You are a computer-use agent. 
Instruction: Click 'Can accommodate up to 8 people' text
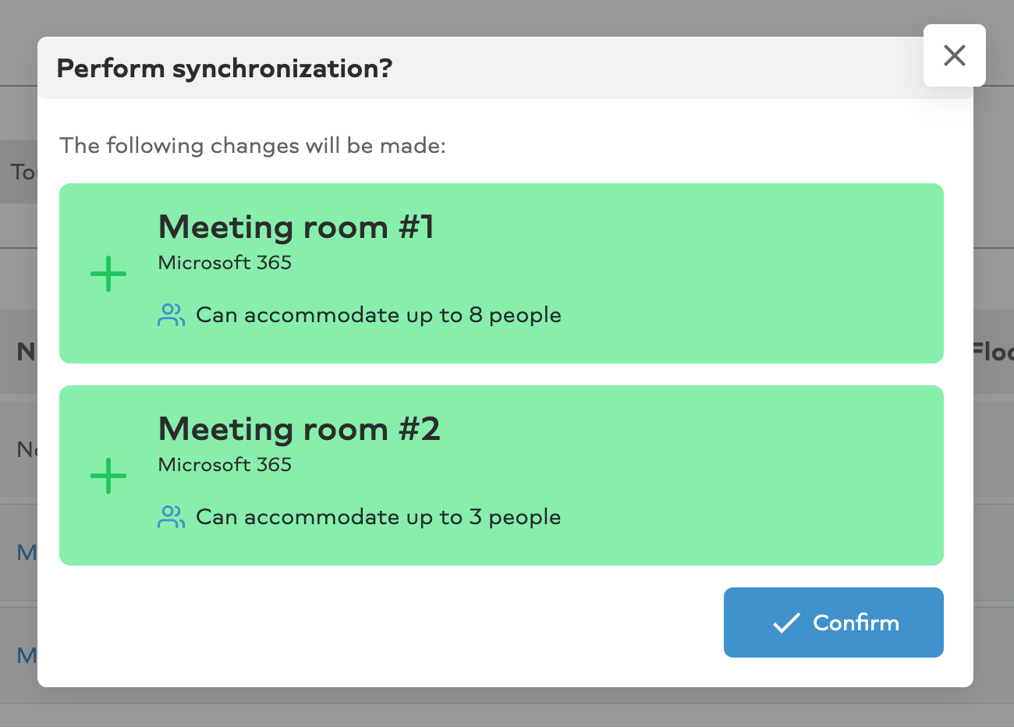click(x=378, y=315)
